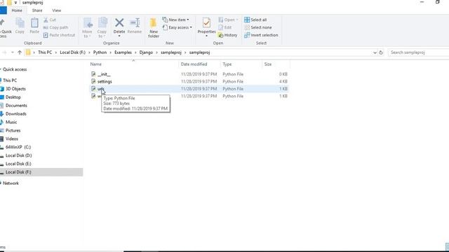The width and height of the screenshot is (449, 252).
Task: Open Pictures in navigation pane
Action: pos(13,131)
